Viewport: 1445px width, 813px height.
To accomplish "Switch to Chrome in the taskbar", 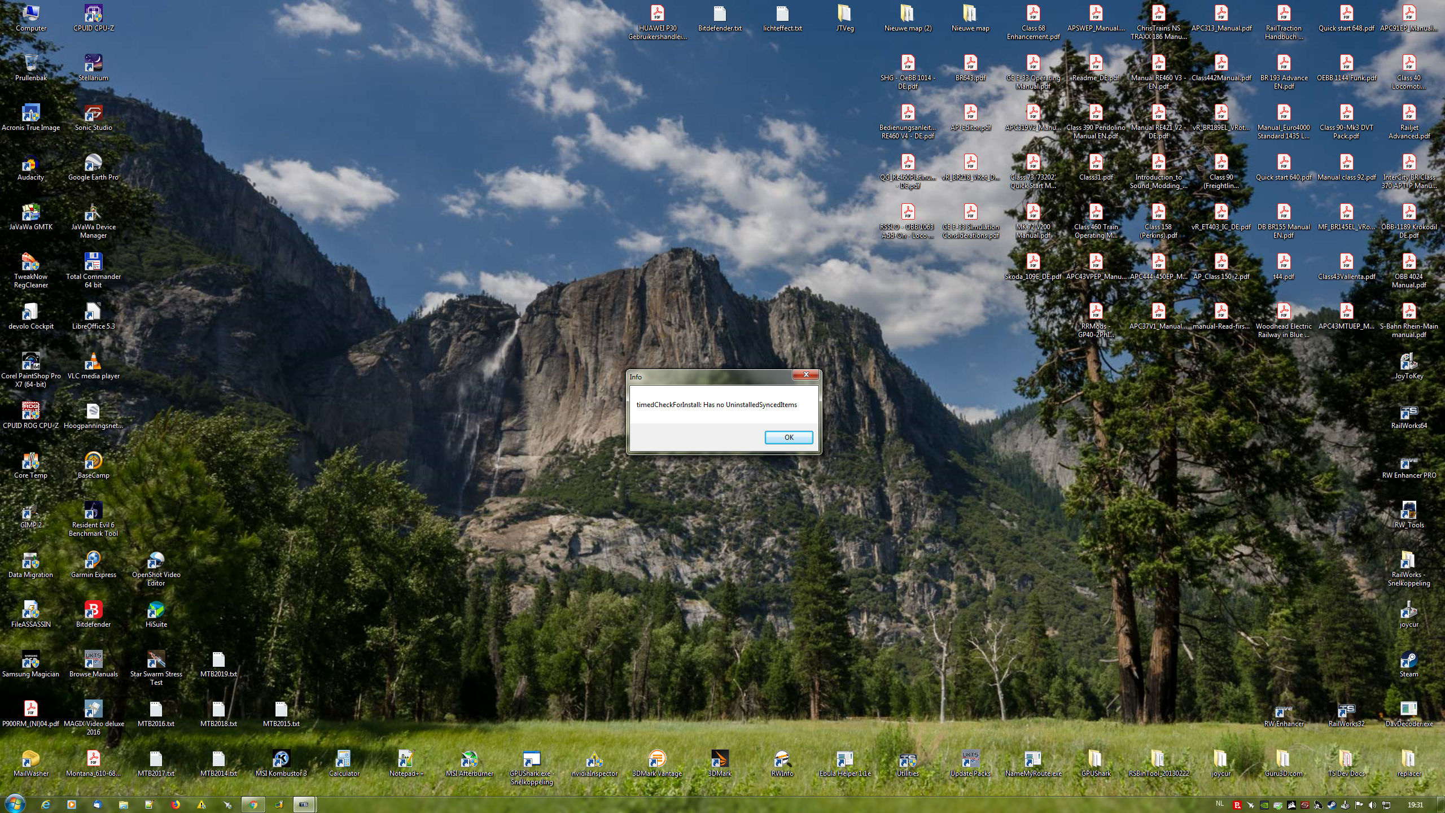I will (253, 805).
